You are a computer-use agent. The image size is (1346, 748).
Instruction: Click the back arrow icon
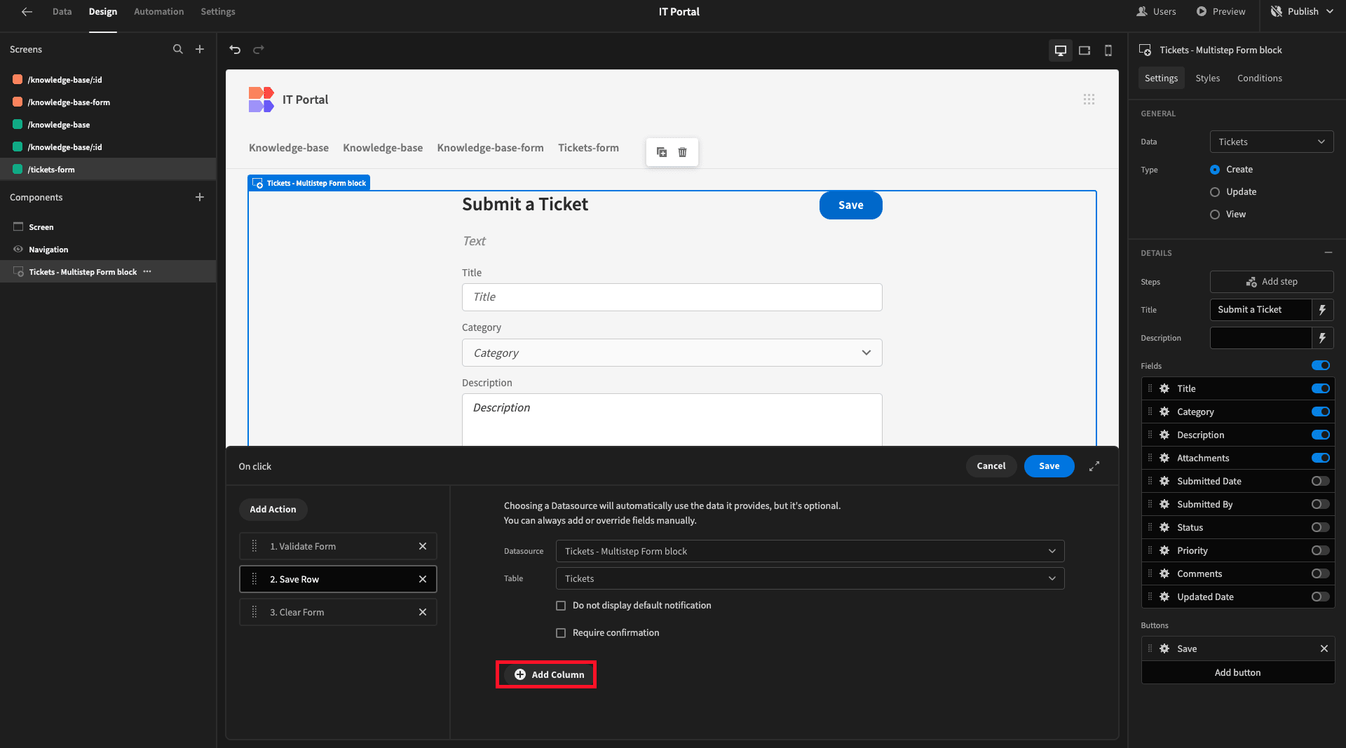(x=27, y=11)
